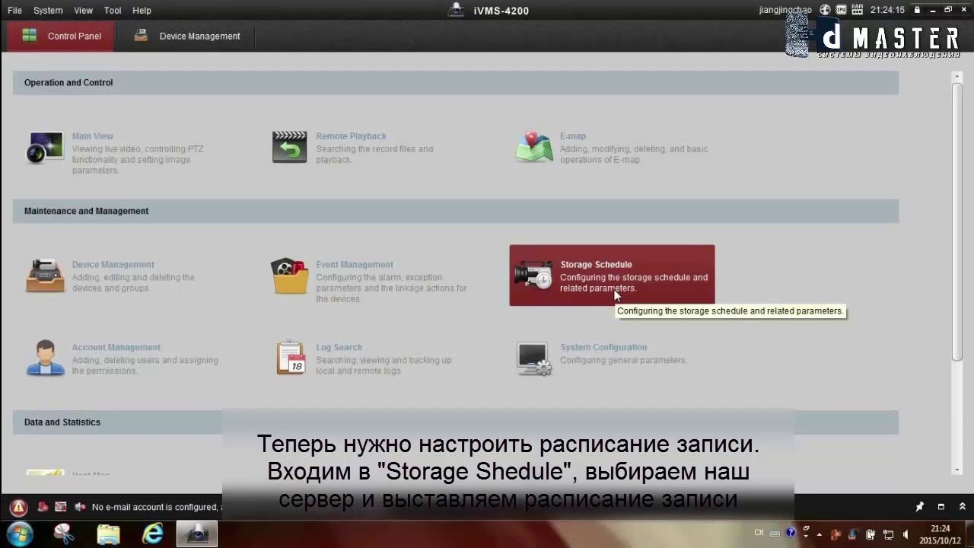
Task: Click the username jiangjingchao
Action: click(785, 11)
